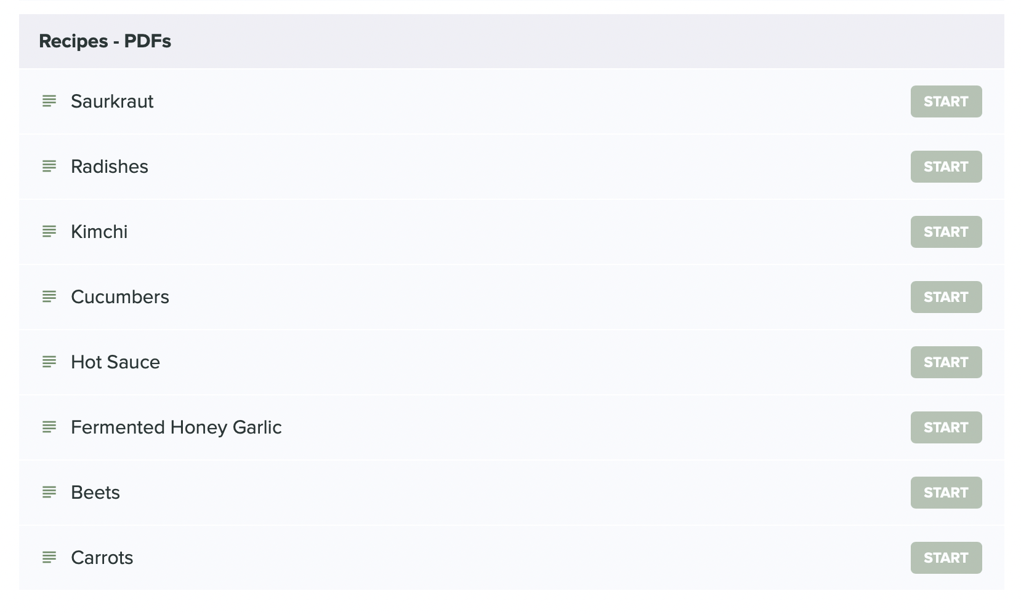Click the Recipes - PDFs section header

[511, 41]
